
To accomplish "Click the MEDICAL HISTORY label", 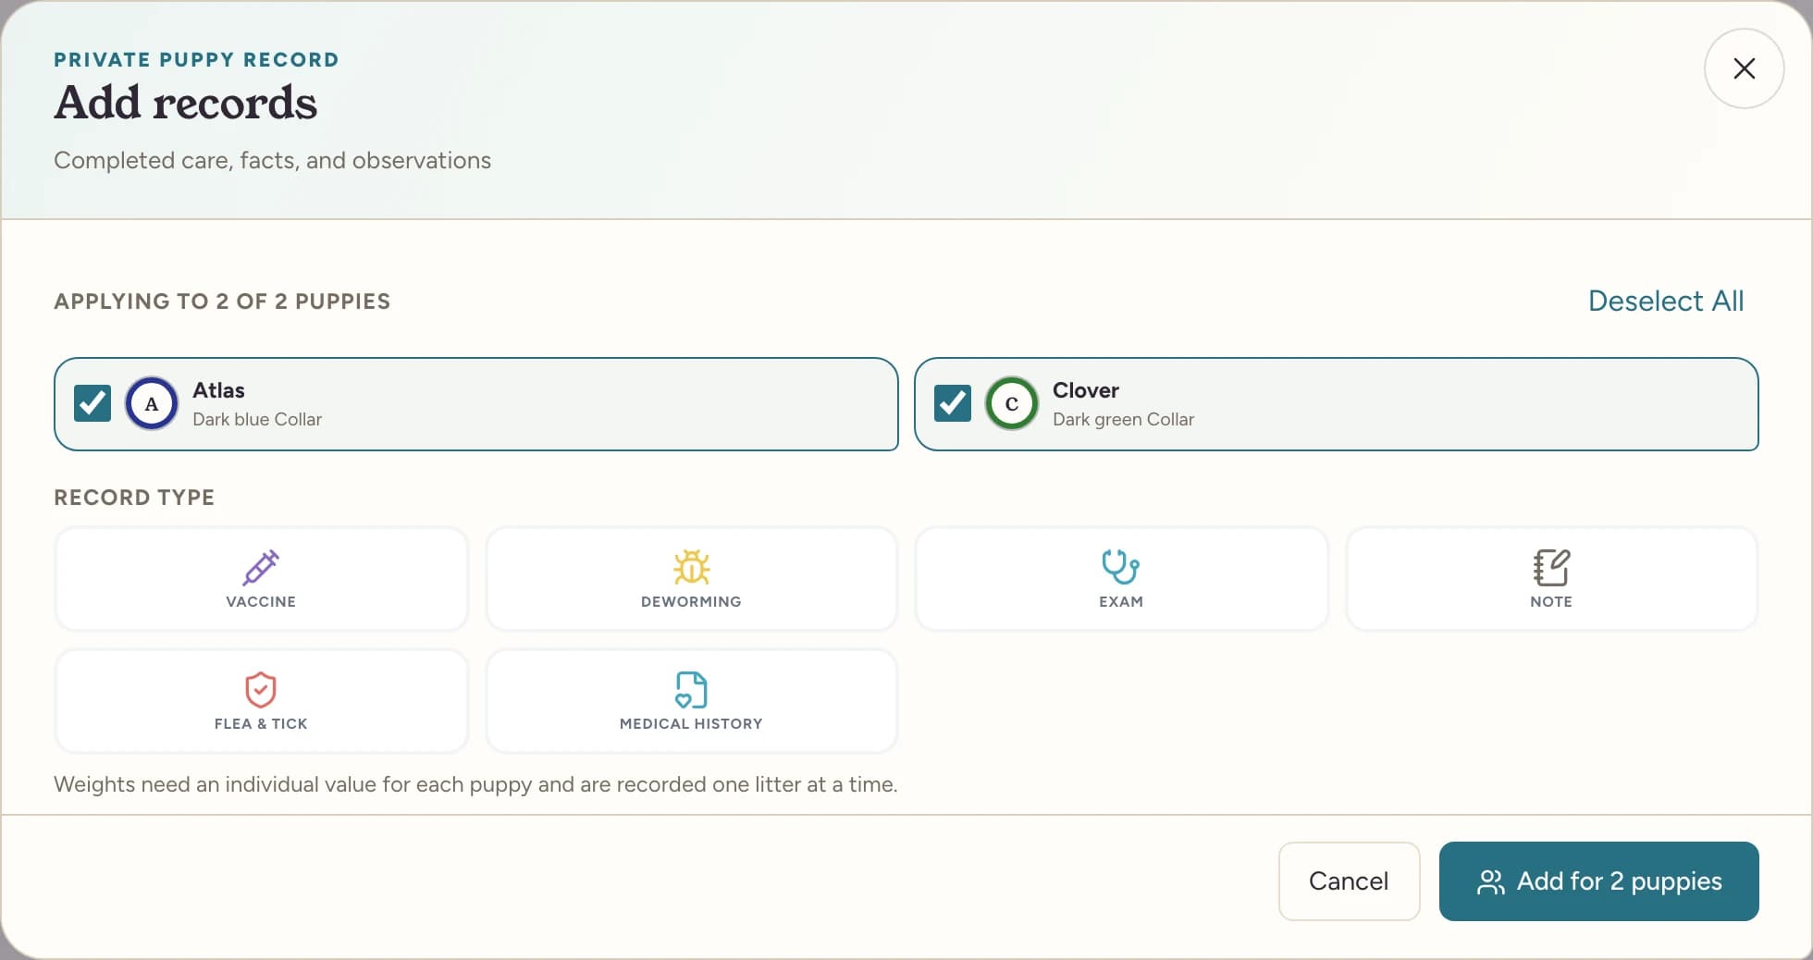I will click(x=691, y=723).
